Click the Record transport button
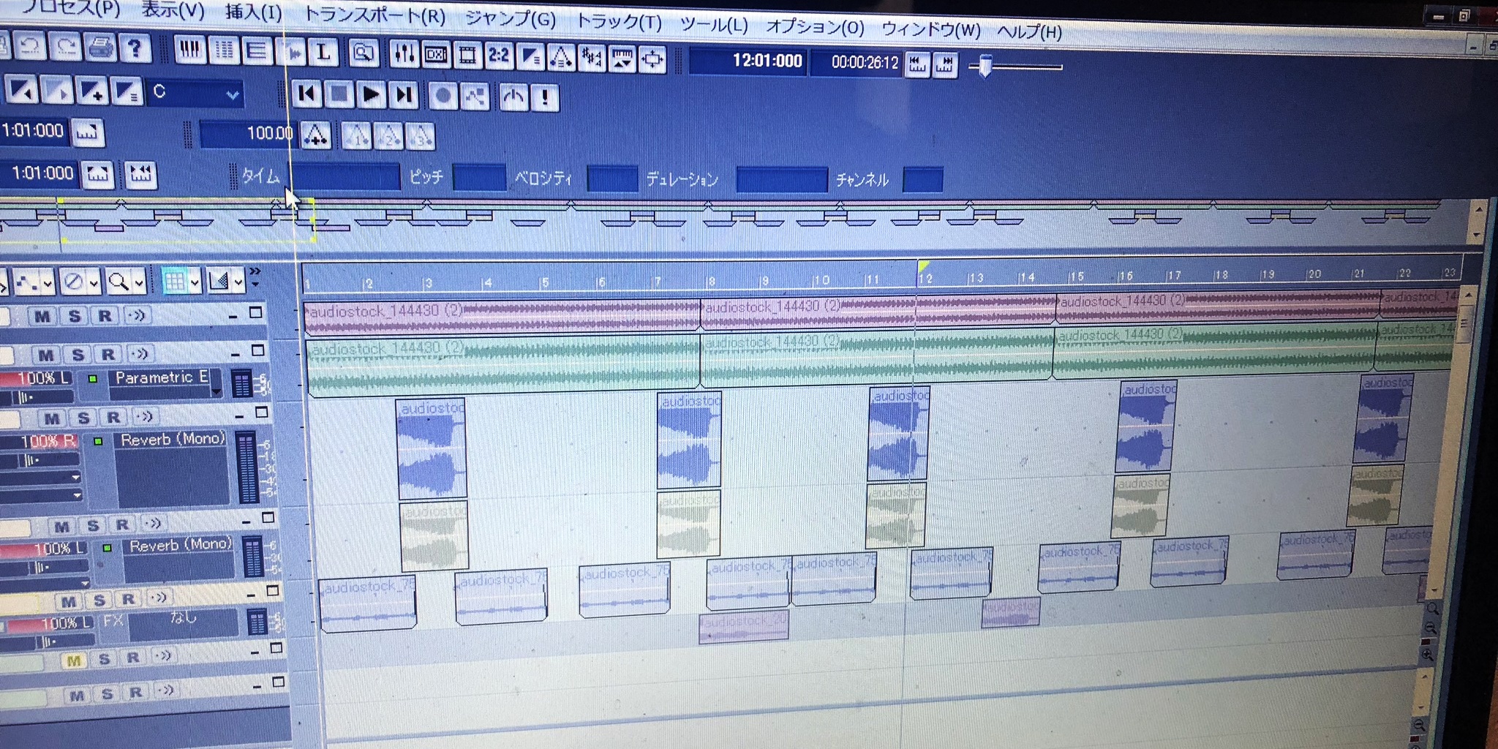This screenshot has width=1498, height=749. 443,96
